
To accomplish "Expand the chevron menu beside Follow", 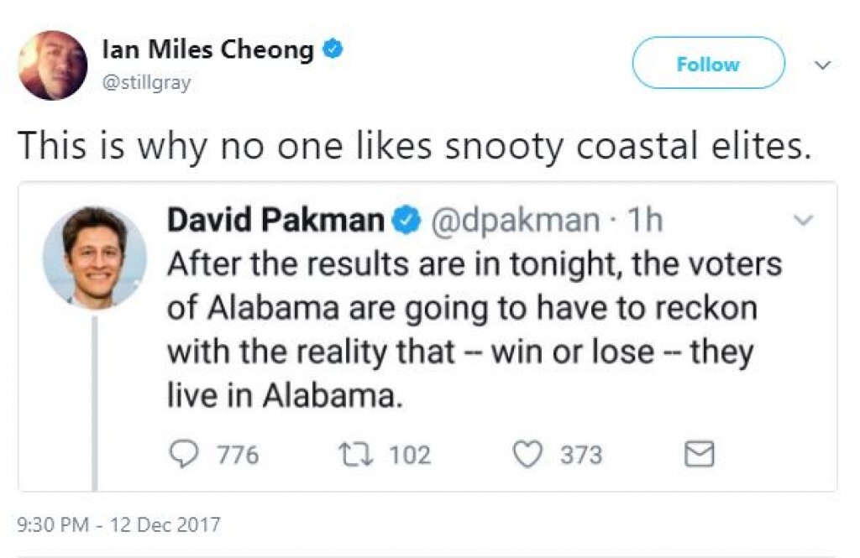I will point(823,65).
